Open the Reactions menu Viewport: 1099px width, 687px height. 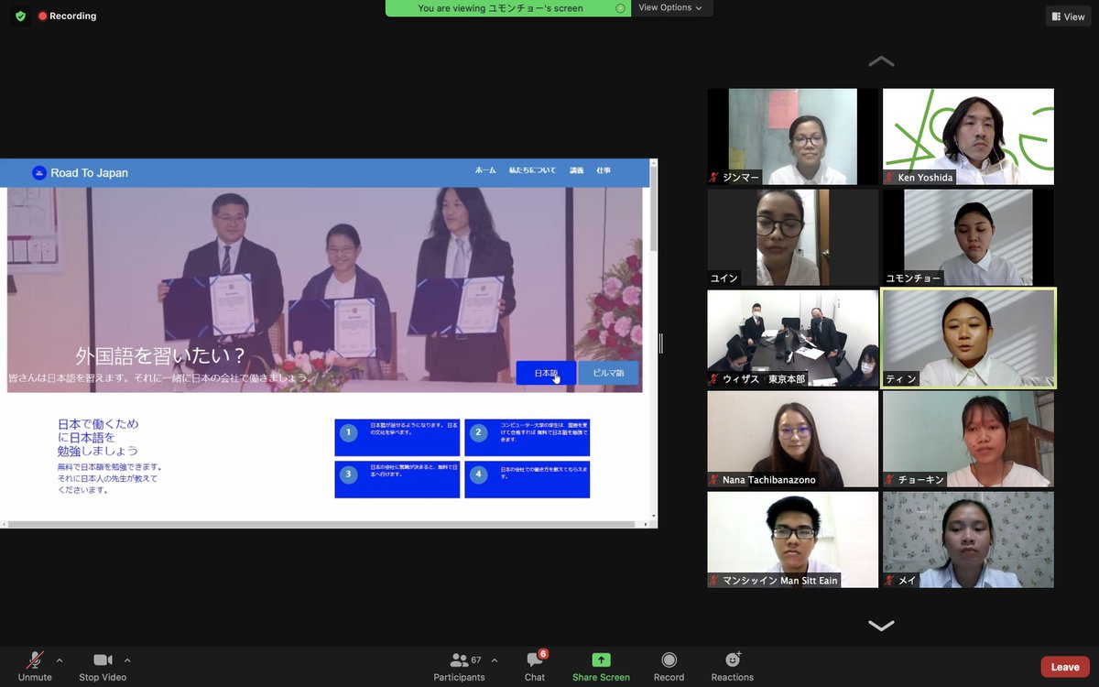coord(733,666)
